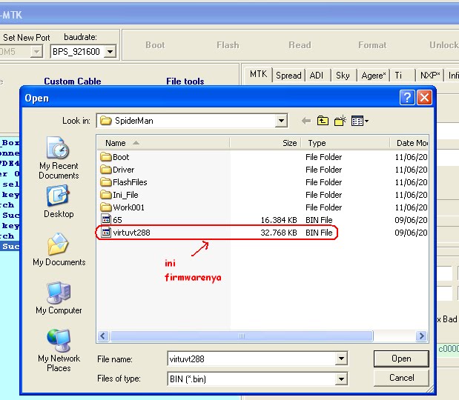
Task: Sort file list by Name column
Action: [163, 143]
